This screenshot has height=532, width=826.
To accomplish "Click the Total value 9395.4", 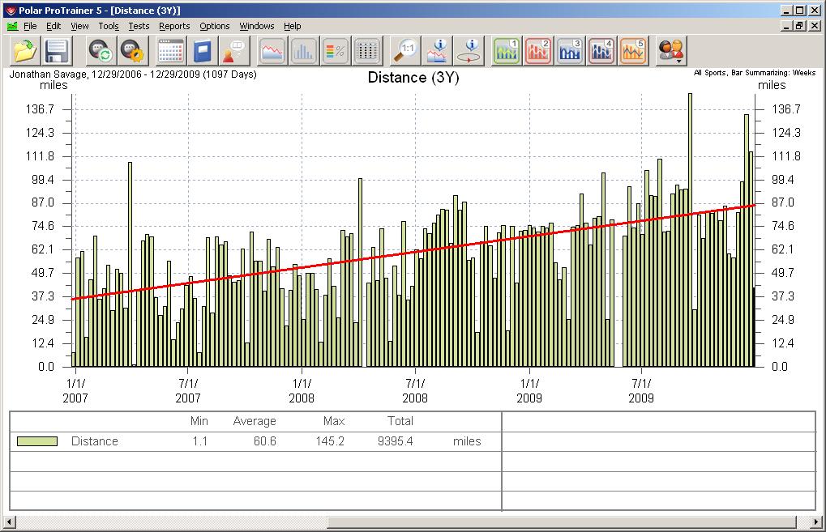I will (395, 441).
